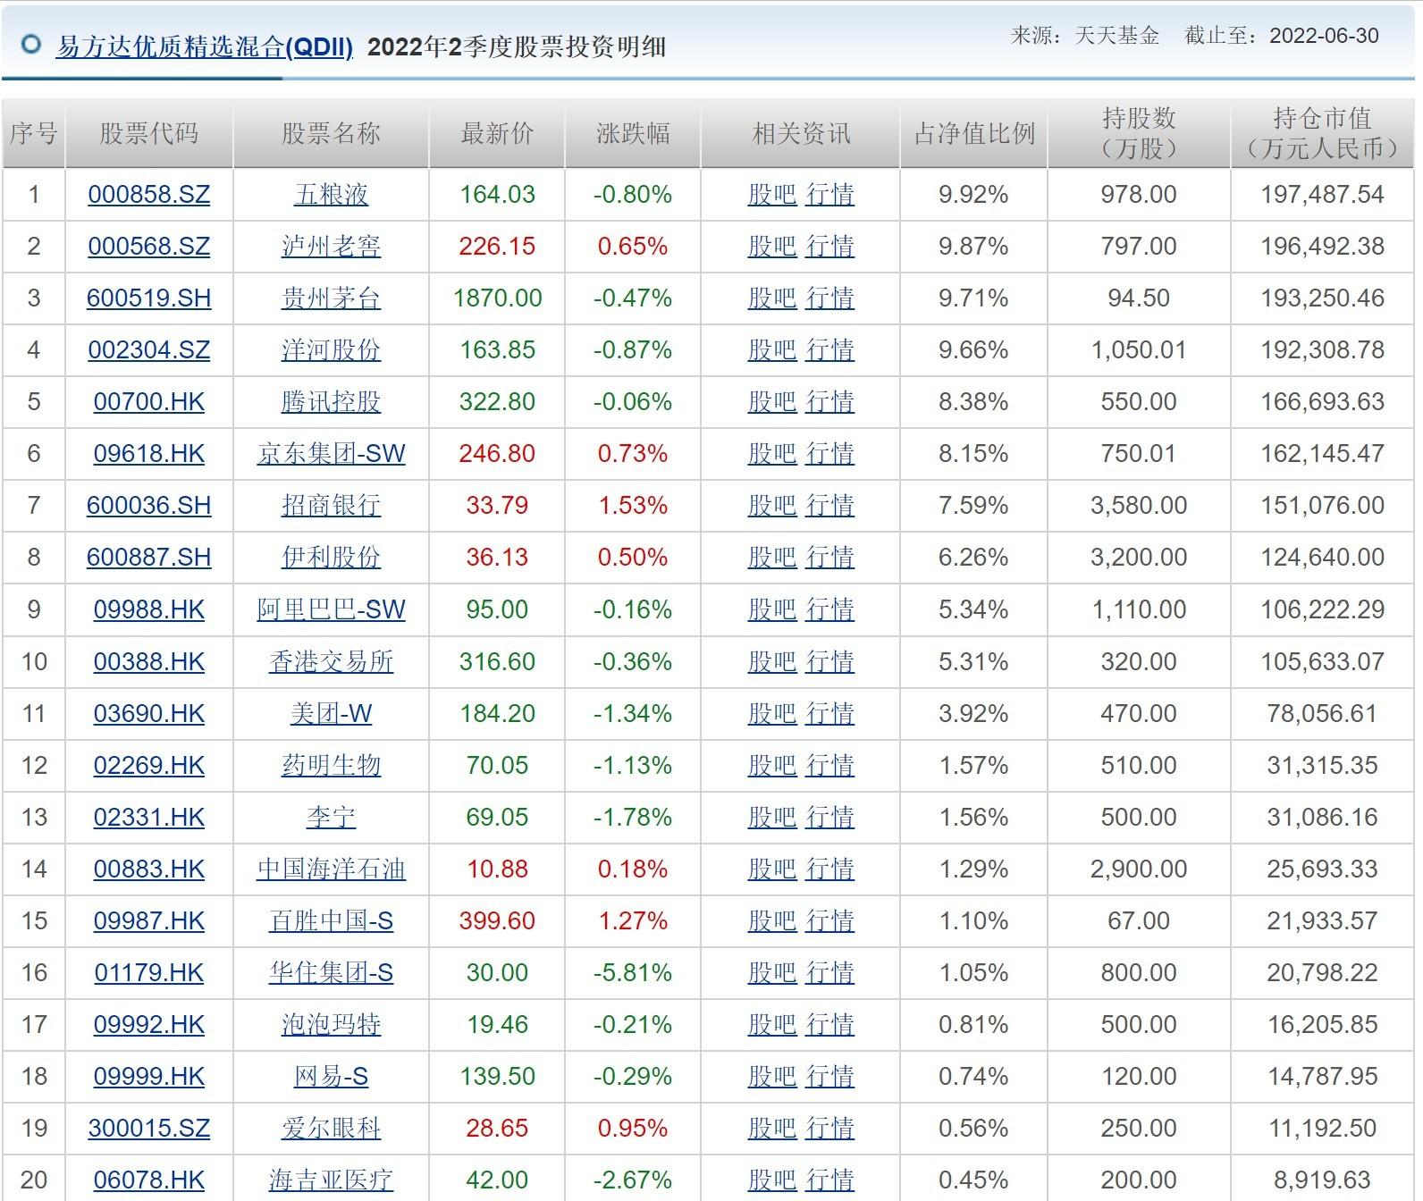Open stock code 600887.SH
The width and height of the screenshot is (1423, 1201).
pos(149,557)
